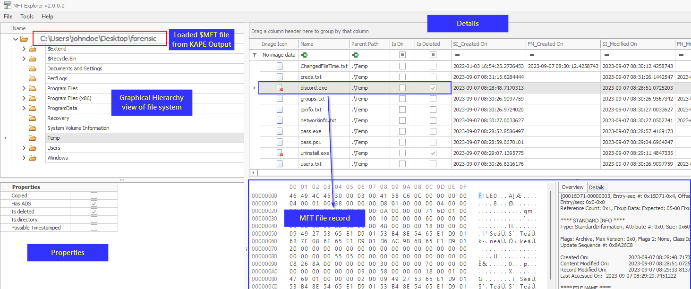Click the deleted file icon for discord.exe

(280, 88)
